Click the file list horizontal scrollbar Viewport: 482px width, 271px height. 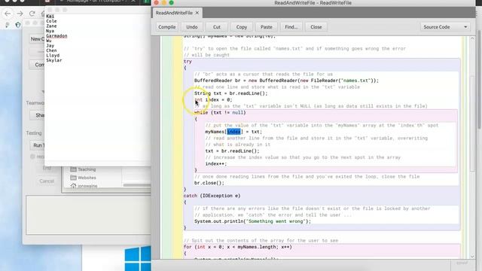[x=137, y=185]
